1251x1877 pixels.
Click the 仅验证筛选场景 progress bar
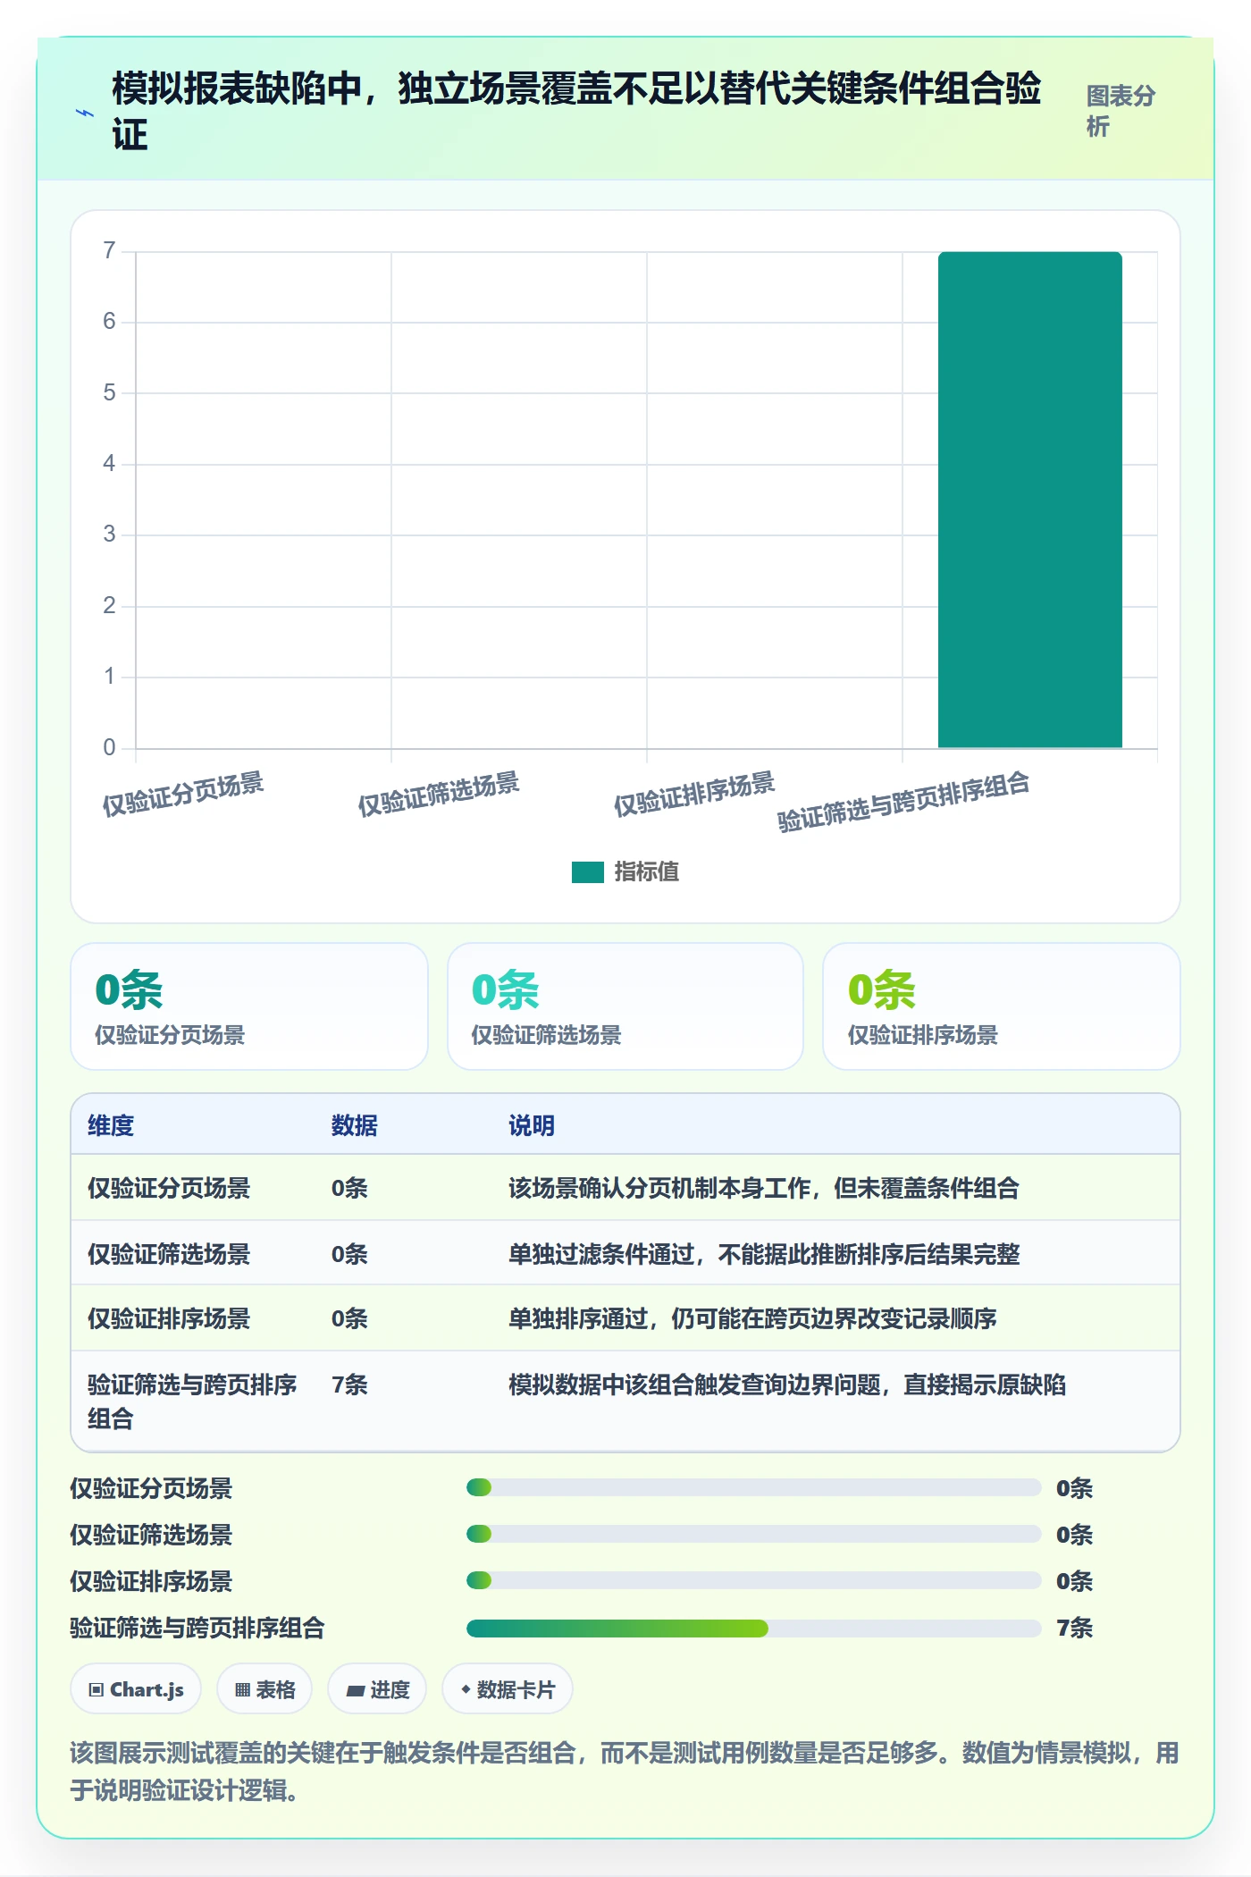(x=753, y=1534)
